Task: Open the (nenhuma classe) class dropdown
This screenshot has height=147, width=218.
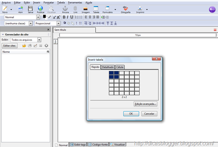Action: [31, 23]
